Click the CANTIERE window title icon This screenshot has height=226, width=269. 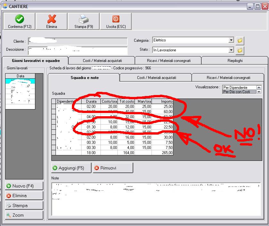tap(5, 6)
